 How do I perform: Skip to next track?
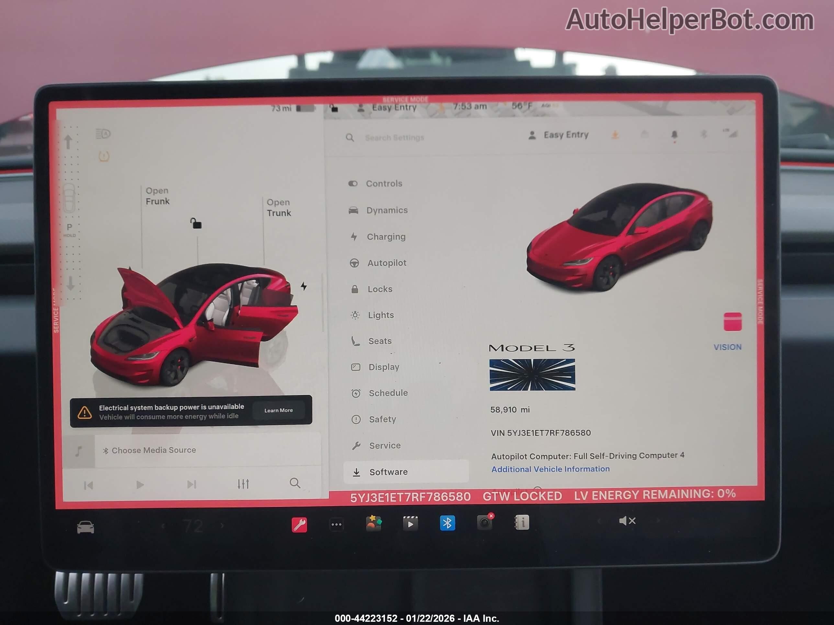tap(192, 484)
